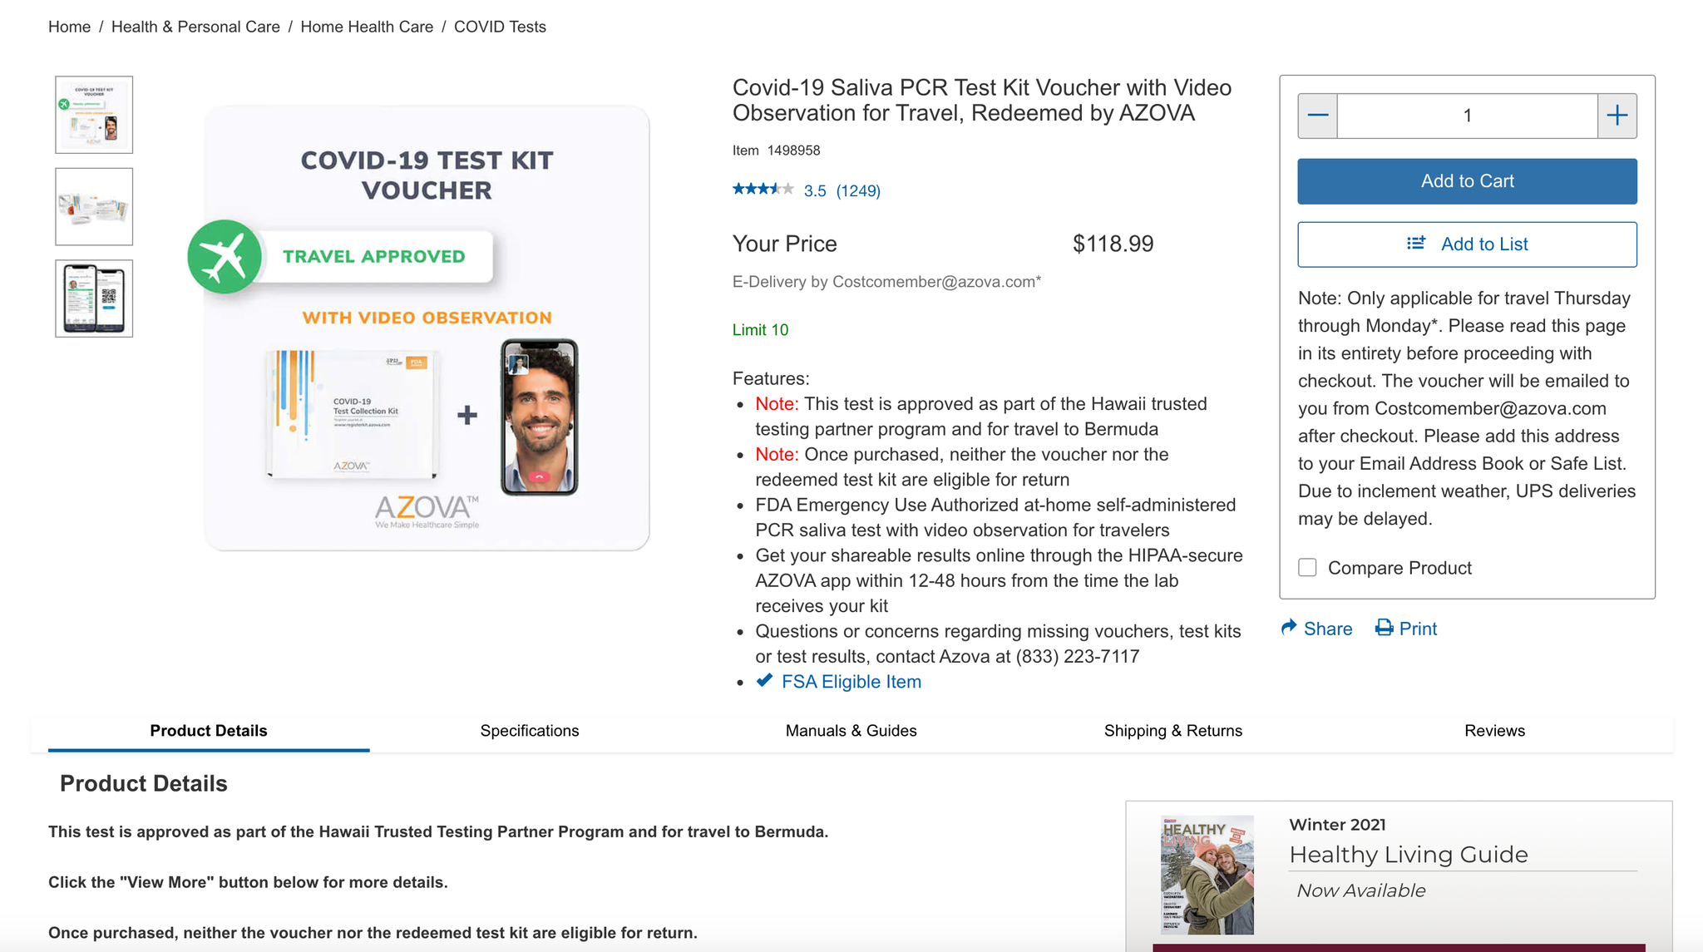Open the (1249) reviews link
This screenshot has width=1703, height=952.
tap(858, 190)
